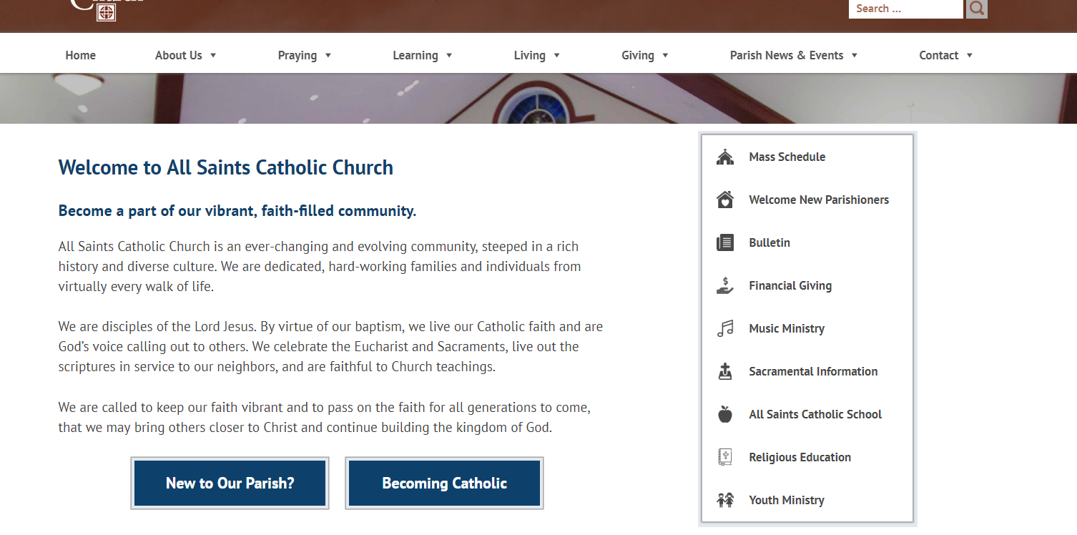Expand the Praying dropdown arrow
The height and width of the screenshot is (535, 1077).
tap(328, 56)
